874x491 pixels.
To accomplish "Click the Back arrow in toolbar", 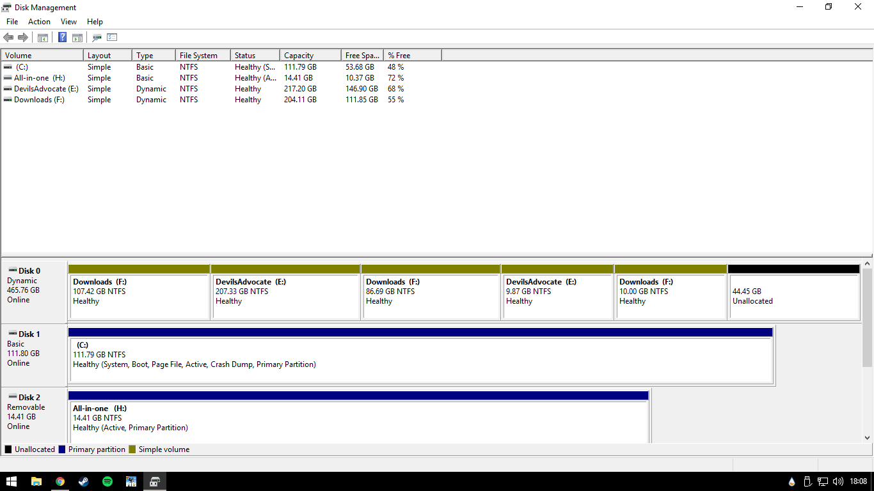I will point(8,38).
